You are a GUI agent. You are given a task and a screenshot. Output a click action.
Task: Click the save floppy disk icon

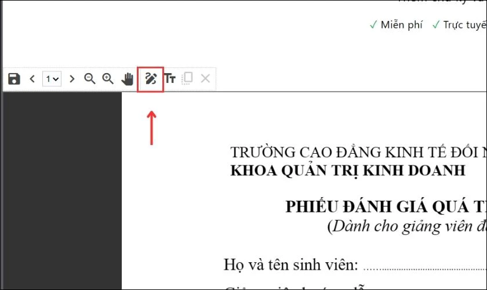click(14, 79)
